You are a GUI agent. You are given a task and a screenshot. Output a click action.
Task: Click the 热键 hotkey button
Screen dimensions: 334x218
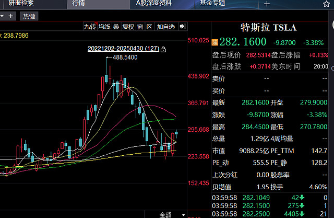coord(29,16)
